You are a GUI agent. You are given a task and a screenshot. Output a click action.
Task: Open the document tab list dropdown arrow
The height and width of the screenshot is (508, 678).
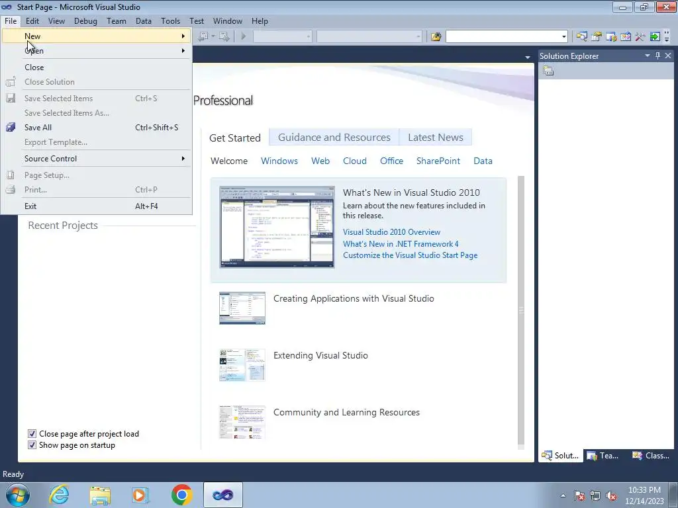point(528,57)
